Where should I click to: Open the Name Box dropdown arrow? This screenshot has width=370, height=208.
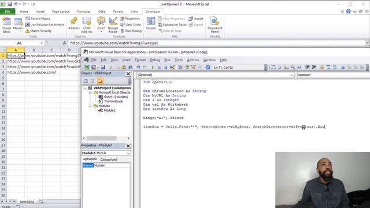(x=42, y=43)
